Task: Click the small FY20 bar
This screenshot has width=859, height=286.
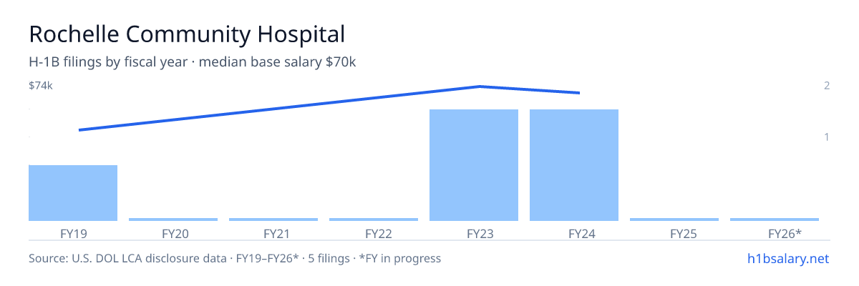Action: point(173,220)
